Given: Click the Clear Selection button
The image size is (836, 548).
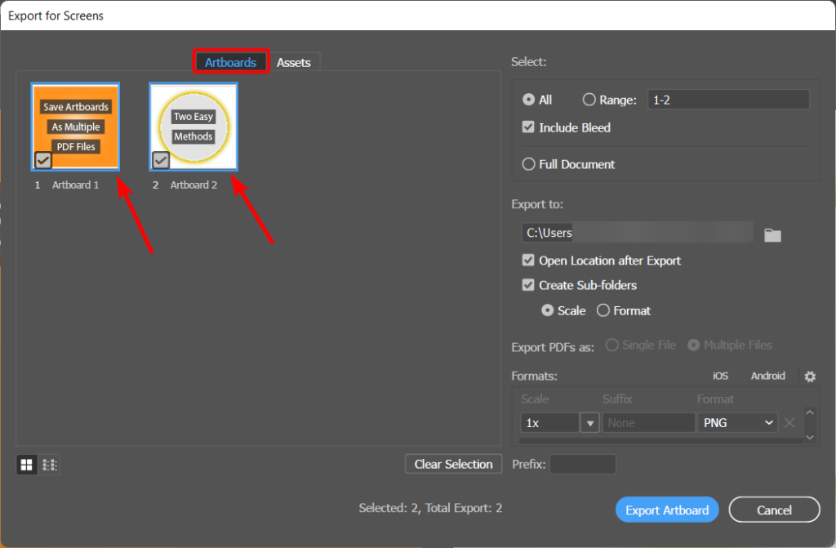Looking at the screenshot, I should 453,464.
